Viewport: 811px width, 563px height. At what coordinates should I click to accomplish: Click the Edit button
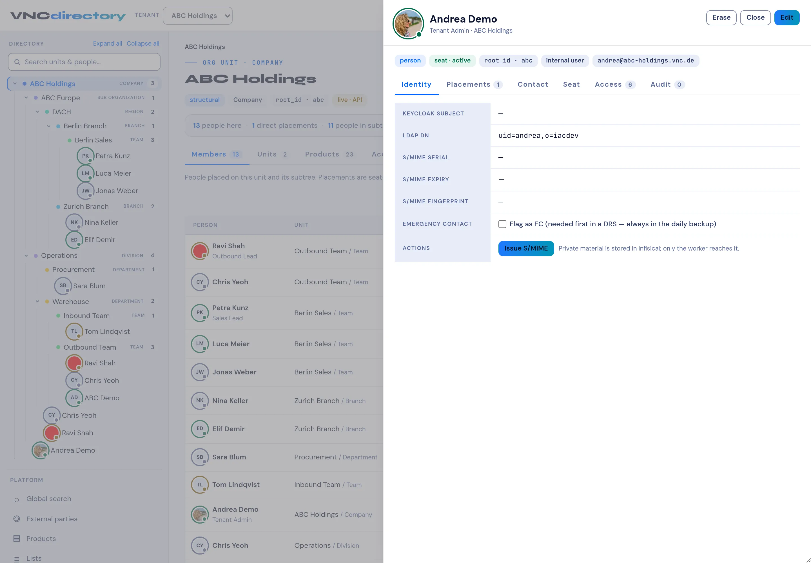click(x=787, y=18)
